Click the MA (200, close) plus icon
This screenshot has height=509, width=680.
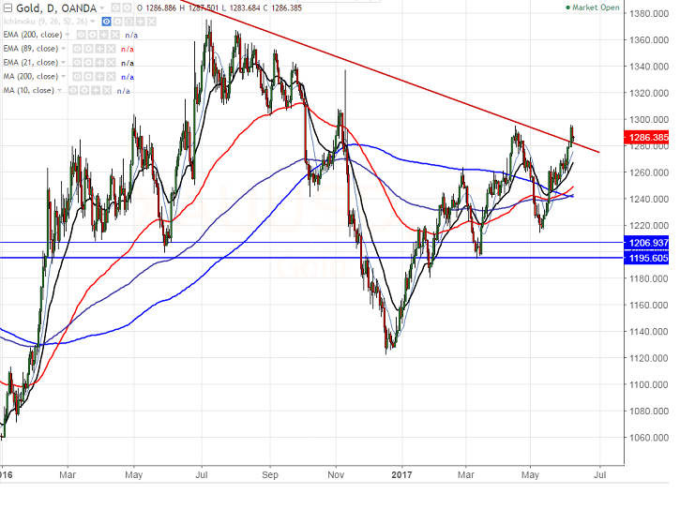coord(99,77)
